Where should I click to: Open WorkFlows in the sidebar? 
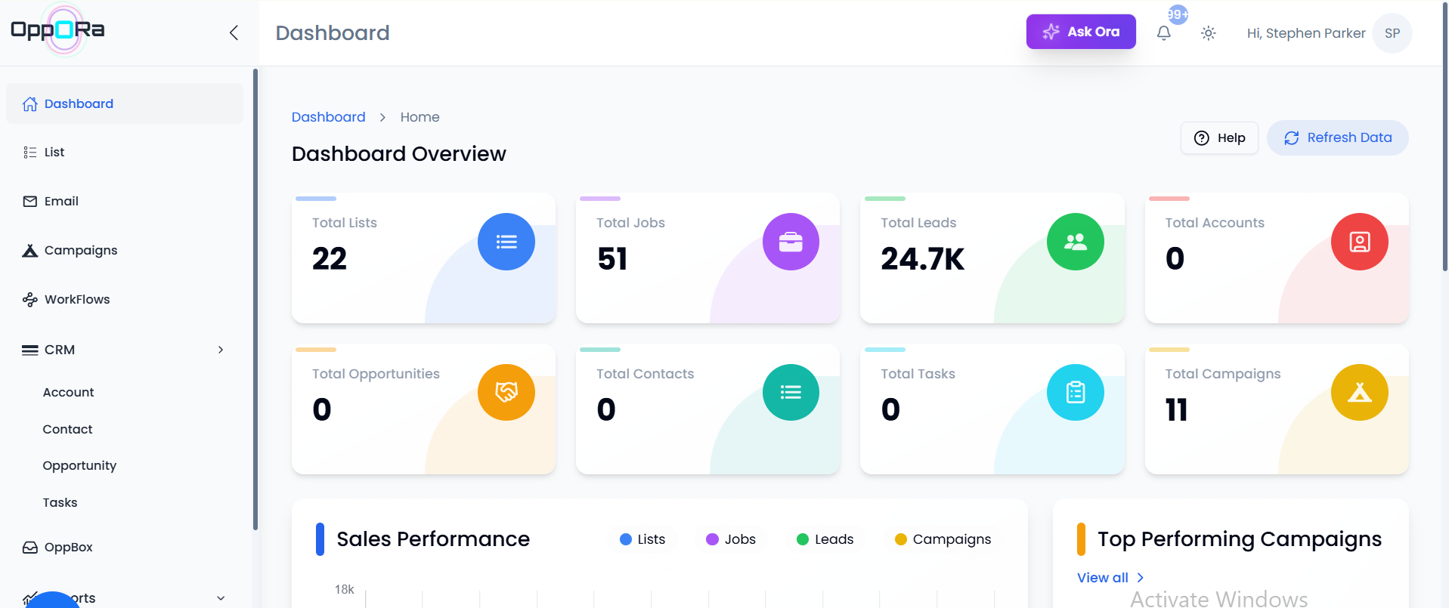(125, 299)
